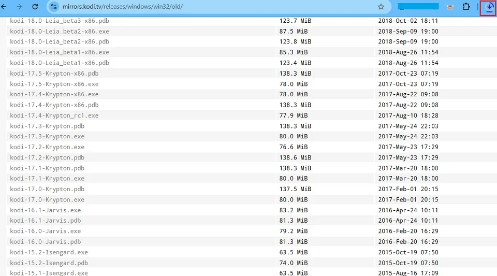
Task: Open the browser Downloads icon
Action: [489, 7]
